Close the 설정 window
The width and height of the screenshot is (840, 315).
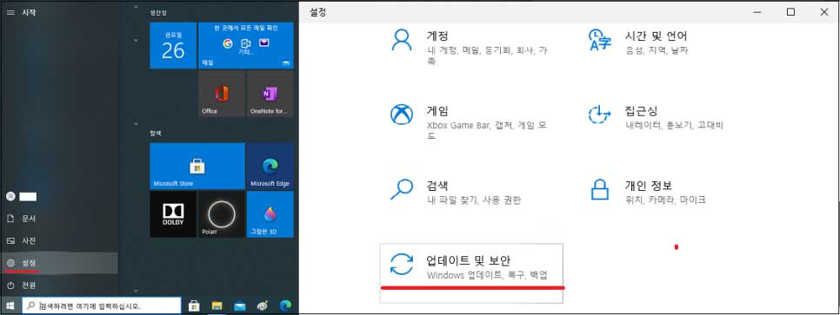pos(824,12)
